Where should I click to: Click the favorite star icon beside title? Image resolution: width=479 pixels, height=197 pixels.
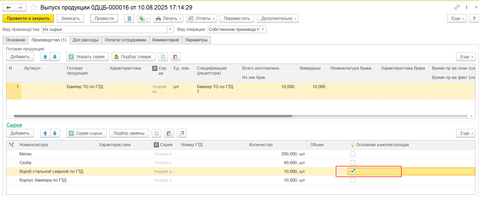coord(33,8)
